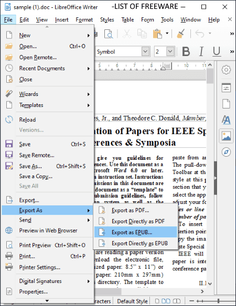The image size is (236, 306).
Task: Select book view in status bar
Action: point(177,301)
